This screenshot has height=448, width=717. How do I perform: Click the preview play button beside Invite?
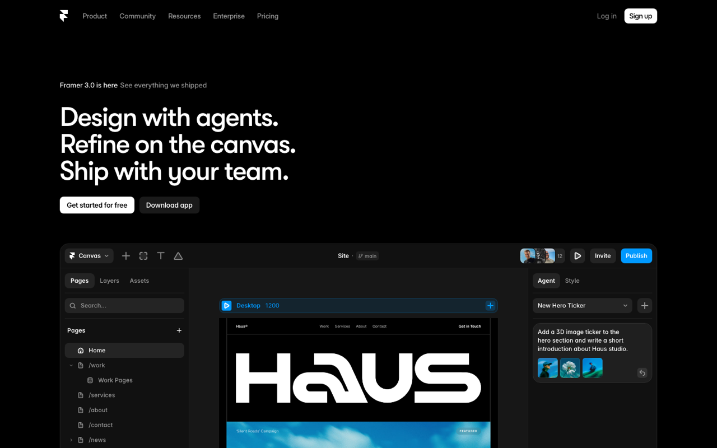[578, 256]
